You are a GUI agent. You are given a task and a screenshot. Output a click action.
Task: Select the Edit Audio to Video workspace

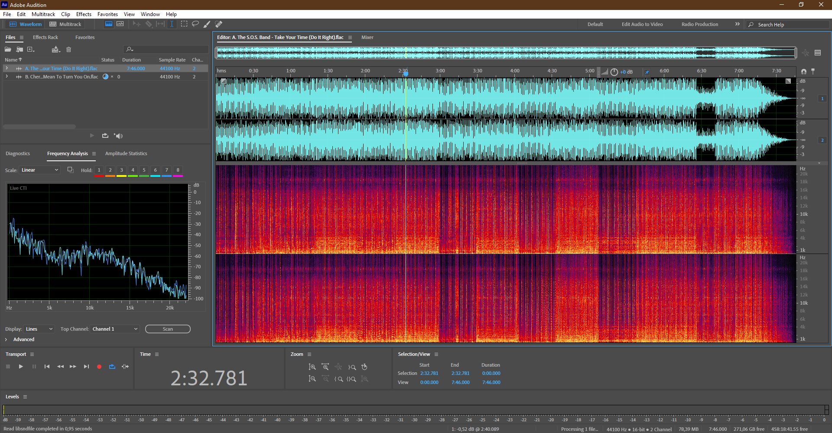[x=642, y=24]
